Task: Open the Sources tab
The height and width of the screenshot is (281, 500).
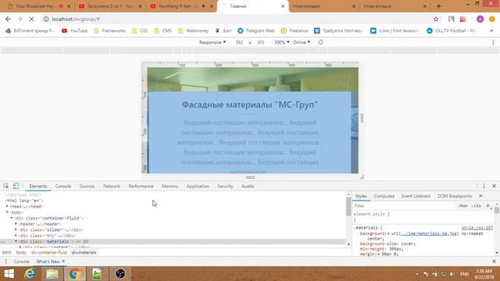Action: [87, 186]
